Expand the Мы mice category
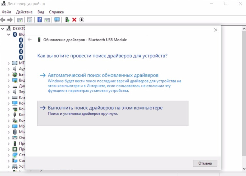Image resolution: width=246 pixels, height=176 pixels. [x=9, y=132]
